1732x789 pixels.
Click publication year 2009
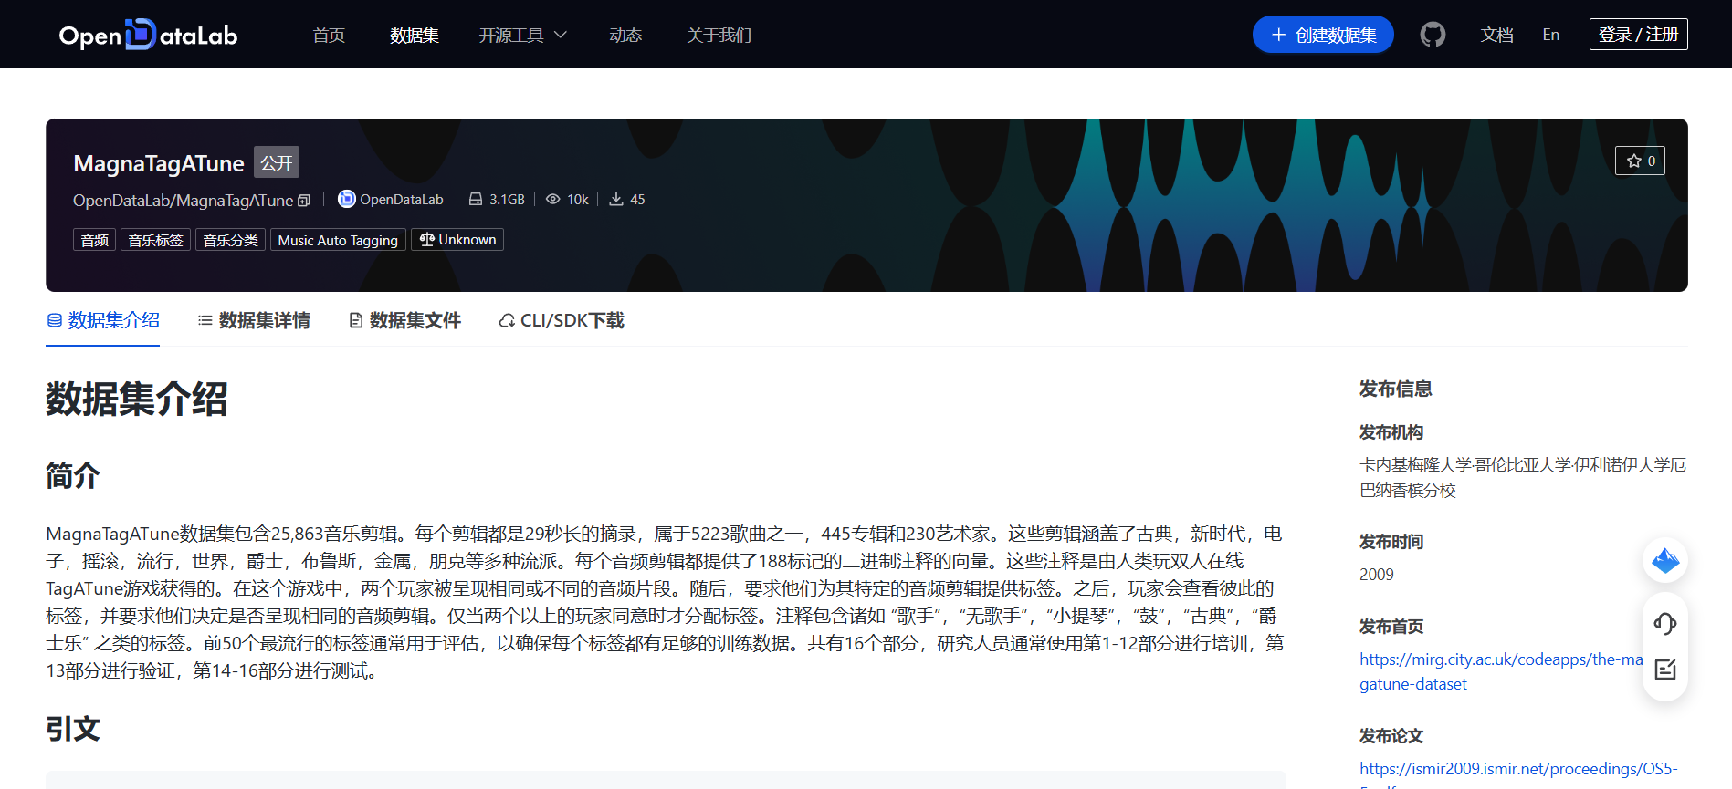click(x=1377, y=575)
